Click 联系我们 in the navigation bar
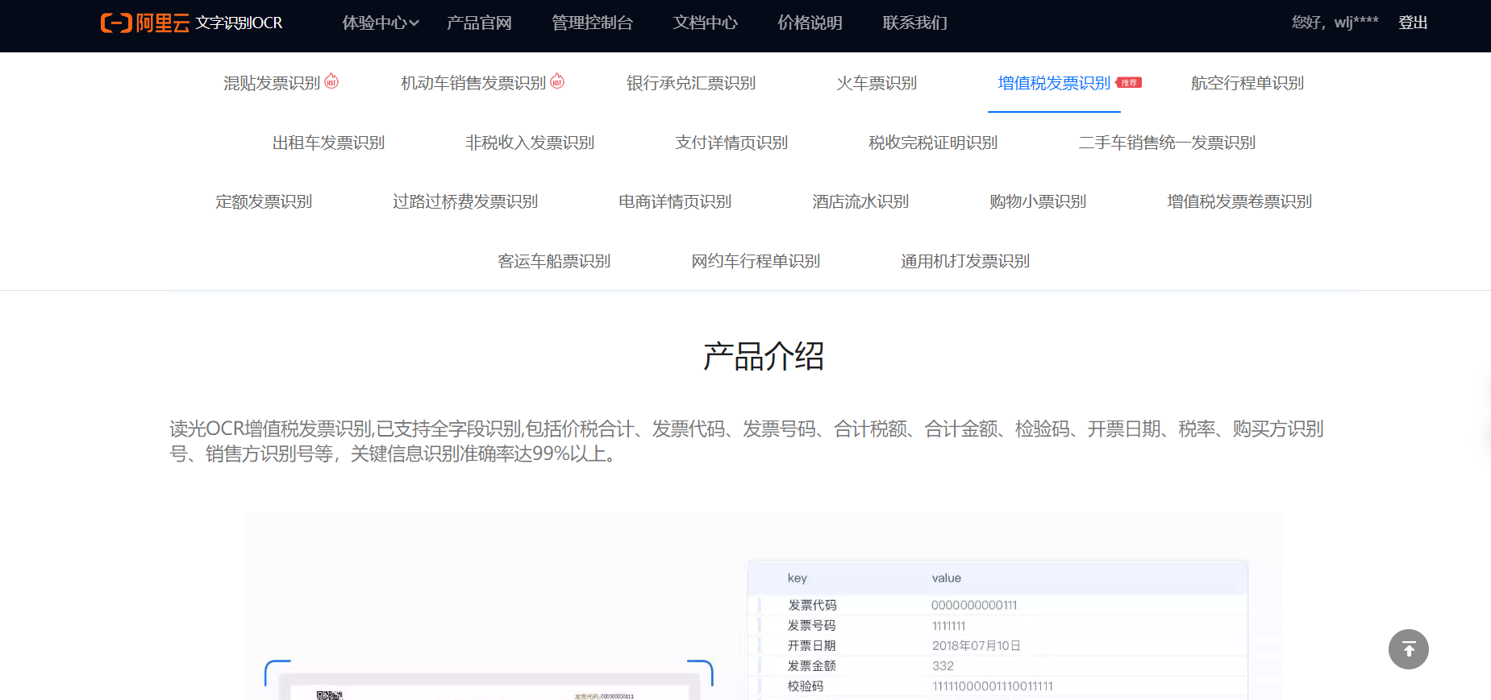The image size is (1491, 700). pyautogui.click(x=914, y=23)
